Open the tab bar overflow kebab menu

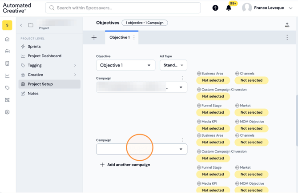(287, 37)
